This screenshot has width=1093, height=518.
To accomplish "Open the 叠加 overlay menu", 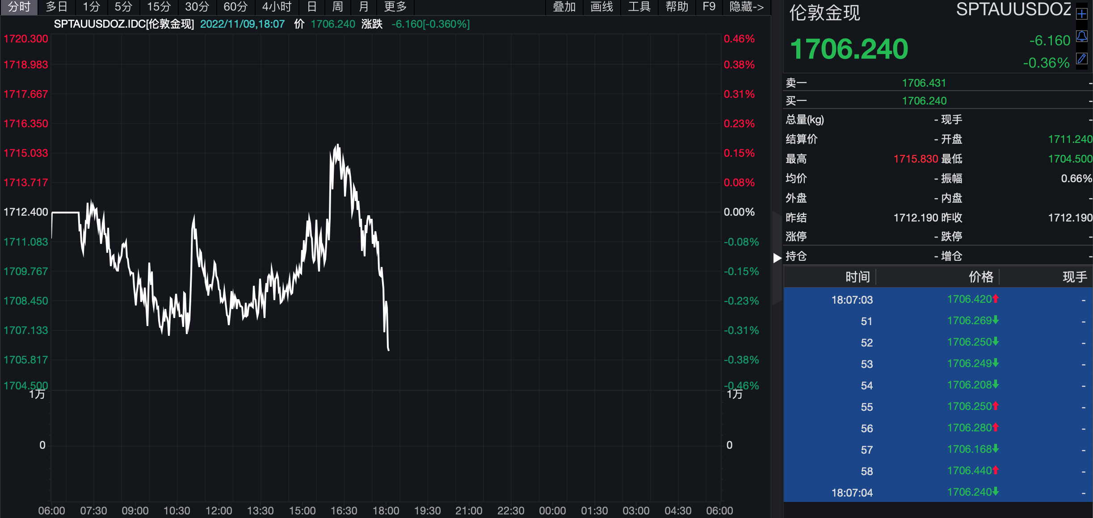I will pos(564,7).
